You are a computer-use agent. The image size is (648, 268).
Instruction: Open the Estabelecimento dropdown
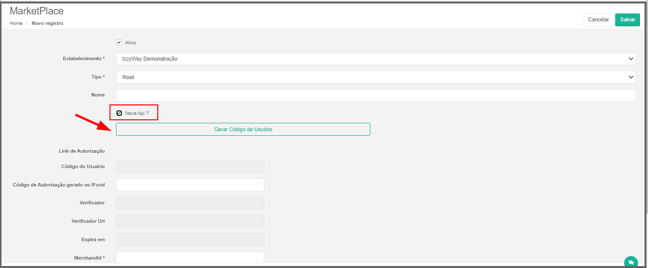376,59
